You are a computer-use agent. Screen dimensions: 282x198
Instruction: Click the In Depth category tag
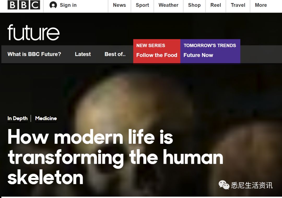(x=17, y=118)
